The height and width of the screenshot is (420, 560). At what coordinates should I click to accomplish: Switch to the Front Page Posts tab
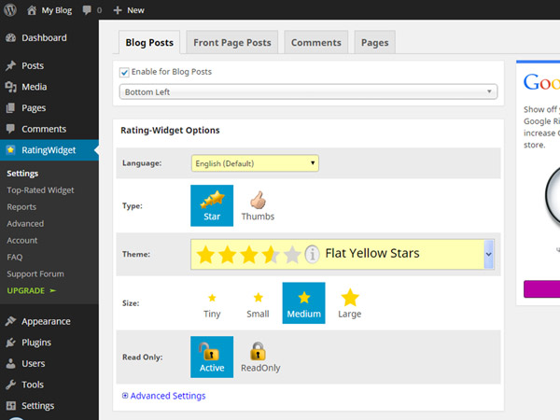tap(232, 43)
